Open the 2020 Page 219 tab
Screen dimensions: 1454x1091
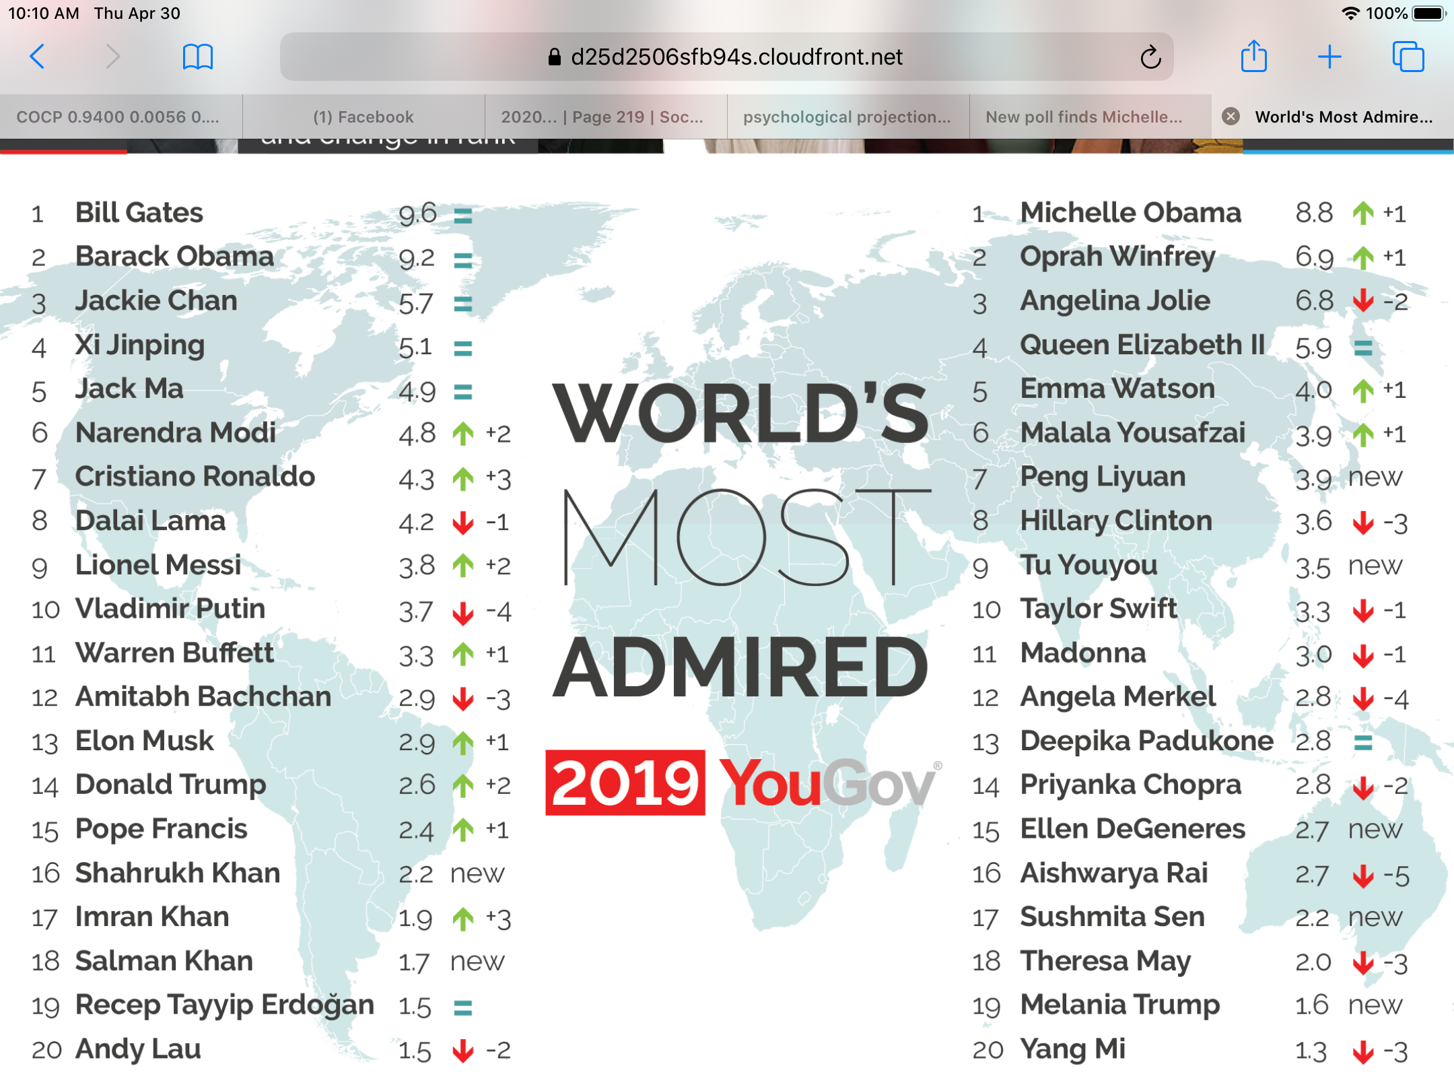602,117
